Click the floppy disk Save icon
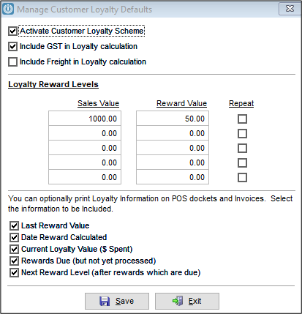 pyautogui.click(x=105, y=301)
